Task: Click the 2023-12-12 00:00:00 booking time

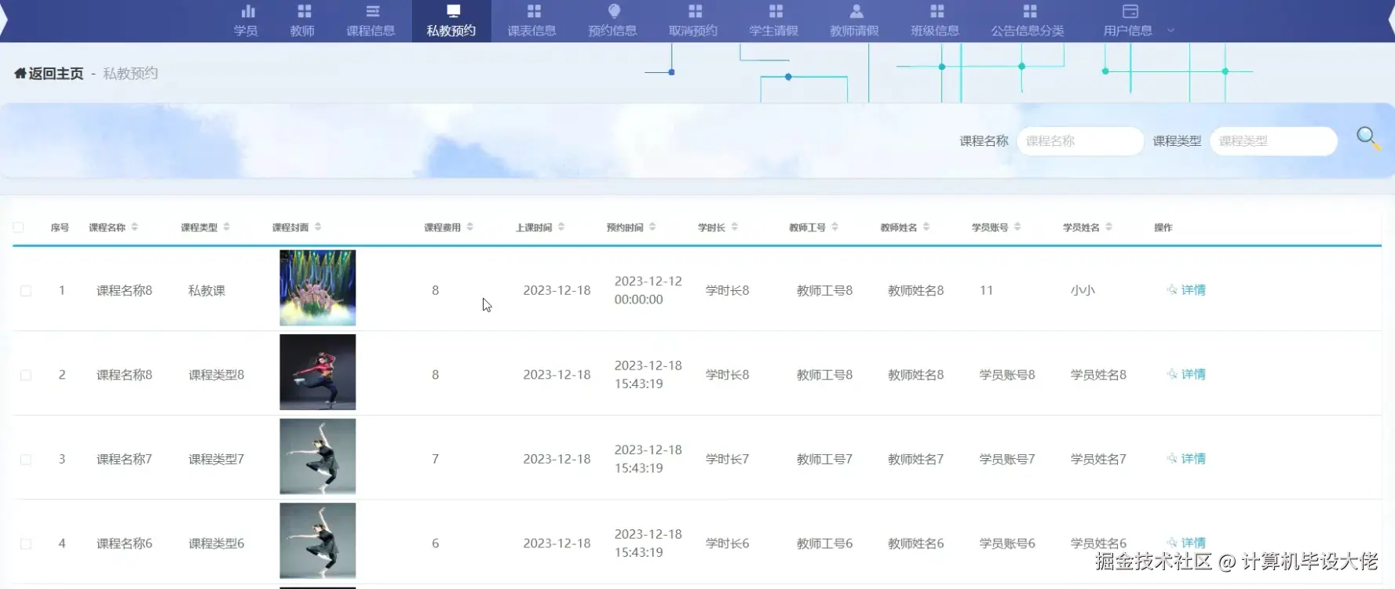Action: point(648,290)
